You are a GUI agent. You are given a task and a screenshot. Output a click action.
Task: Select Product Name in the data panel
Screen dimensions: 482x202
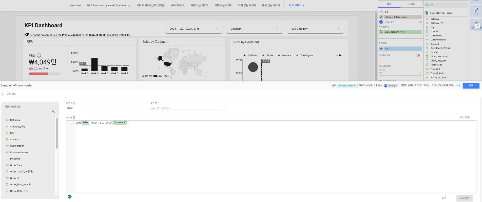(x=437, y=73)
